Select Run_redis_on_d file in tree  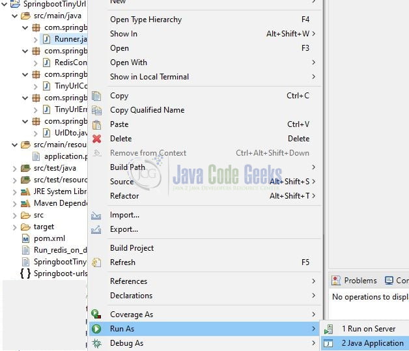(x=61, y=250)
